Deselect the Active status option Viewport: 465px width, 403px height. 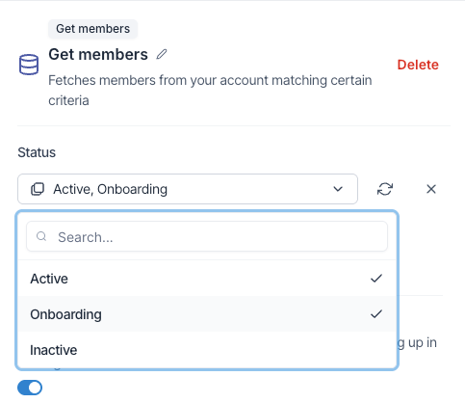[x=207, y=279]
